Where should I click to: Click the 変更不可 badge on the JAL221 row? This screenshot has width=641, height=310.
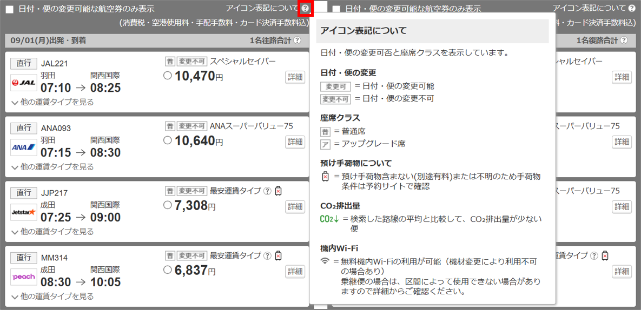pyautogui.click(x=192, y=61)
